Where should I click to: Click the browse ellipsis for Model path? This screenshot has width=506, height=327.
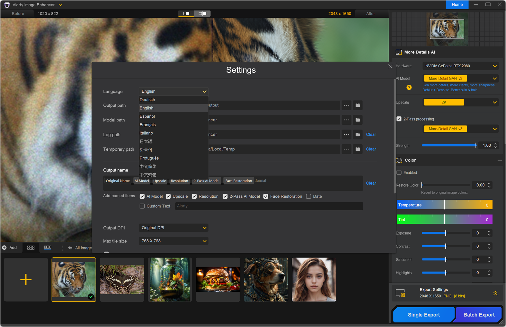pyautogui.click(x=346, y=120)
